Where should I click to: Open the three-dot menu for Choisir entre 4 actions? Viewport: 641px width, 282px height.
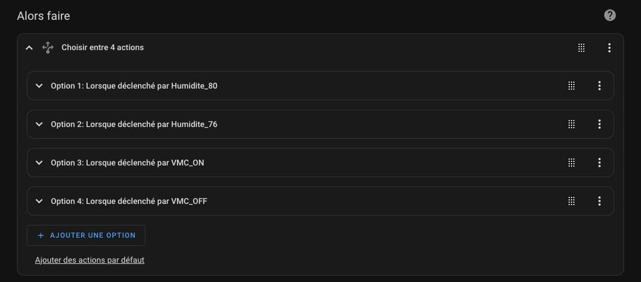(x=609, y=48)
